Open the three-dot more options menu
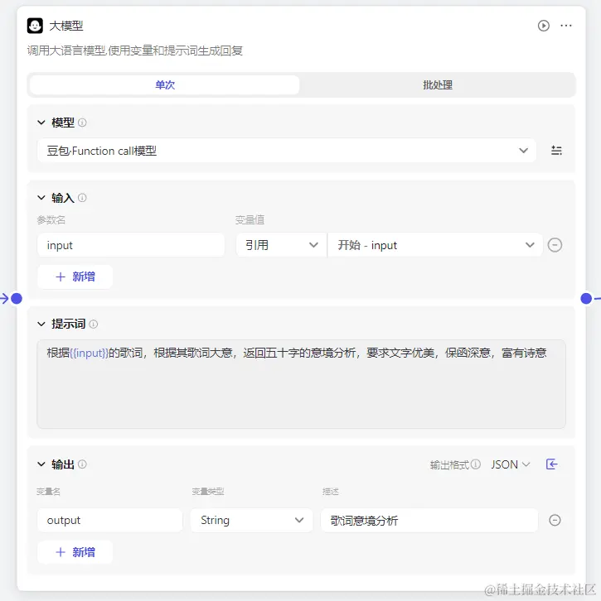The height and width of the screenshot is (601, 601). pos(566,26)
